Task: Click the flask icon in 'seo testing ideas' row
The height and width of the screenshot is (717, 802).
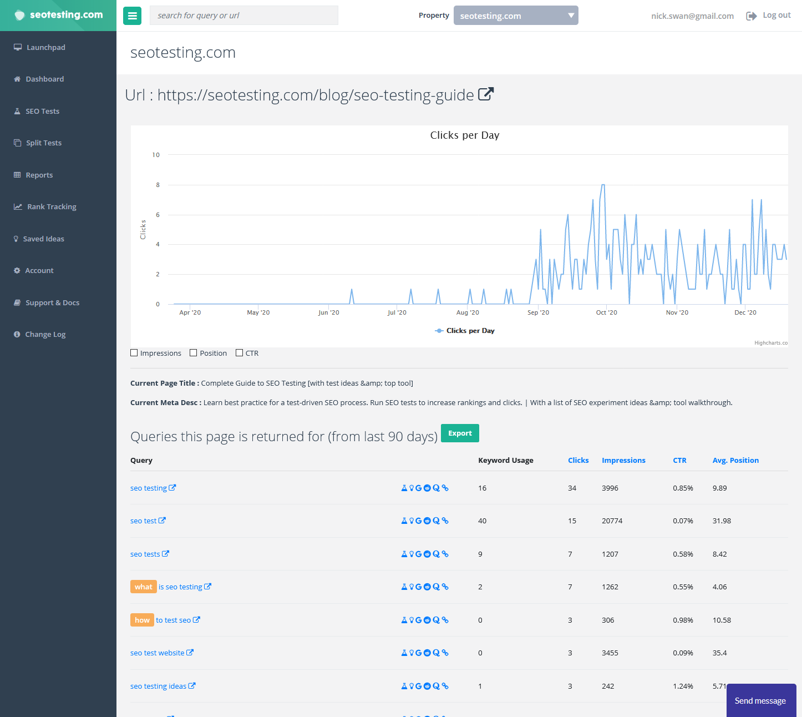Action: [x=404, y=686]
